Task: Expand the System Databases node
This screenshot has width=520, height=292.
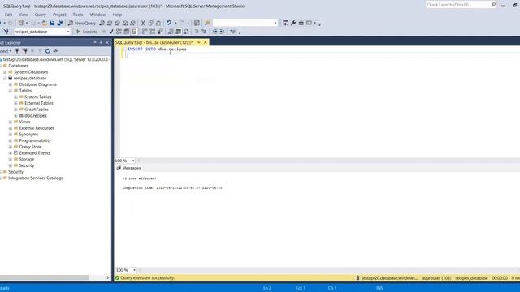Action: [5, 72]
